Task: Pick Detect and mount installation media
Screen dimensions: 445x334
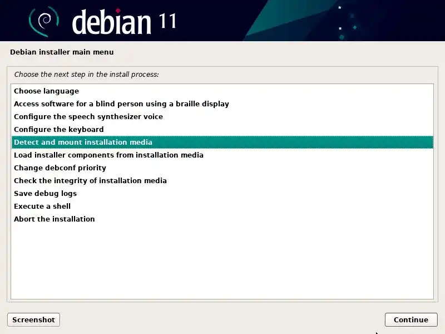Action: pos(222,142)
